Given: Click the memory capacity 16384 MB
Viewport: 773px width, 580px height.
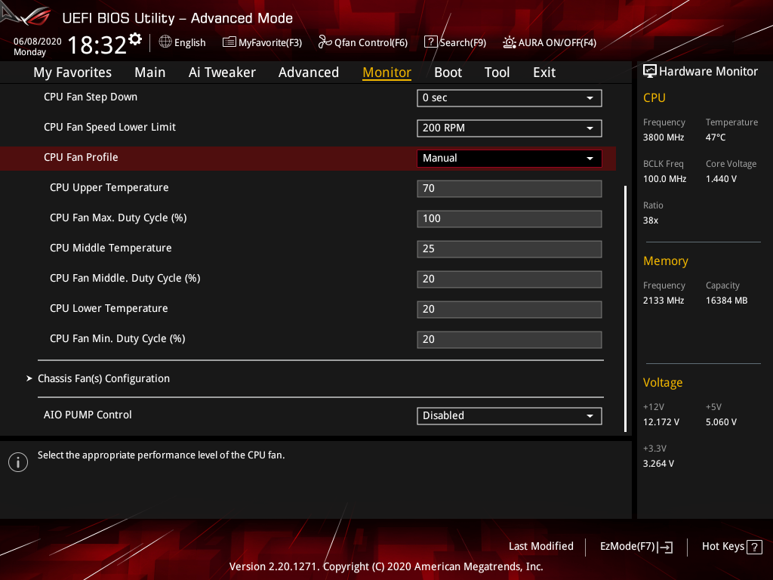Looking at the screenshot, I should [x=726, y=301].
